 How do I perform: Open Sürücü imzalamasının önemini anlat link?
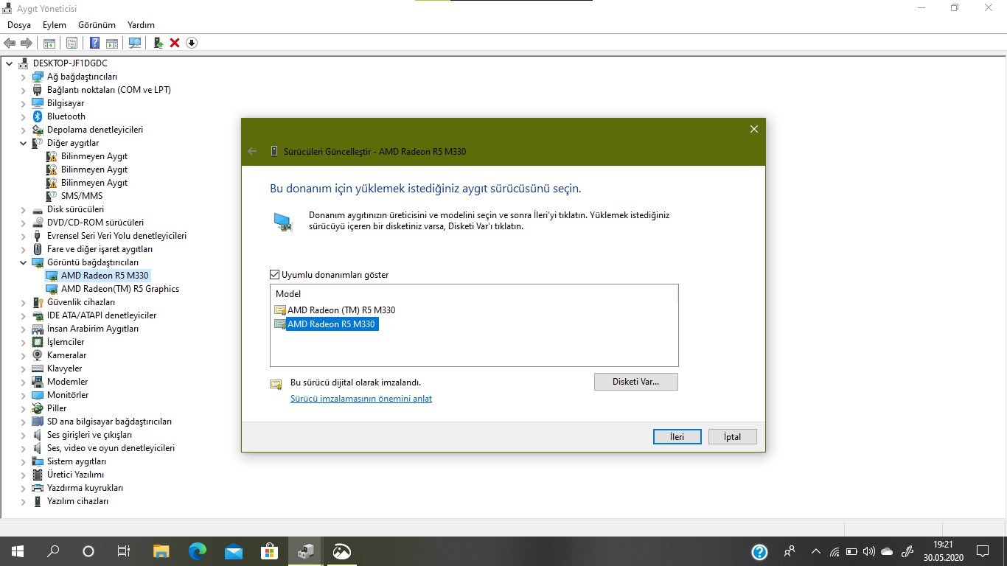pos(361,399)
